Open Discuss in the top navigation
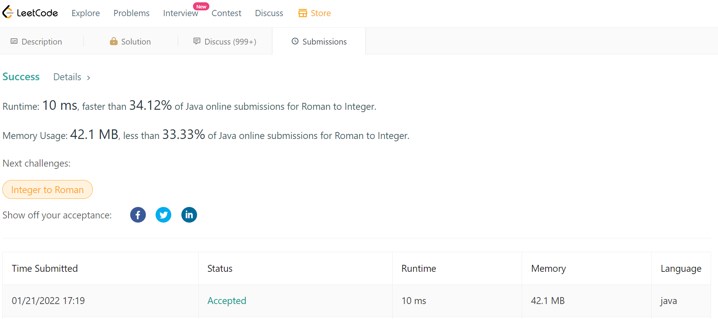 (x=269, y=13)
